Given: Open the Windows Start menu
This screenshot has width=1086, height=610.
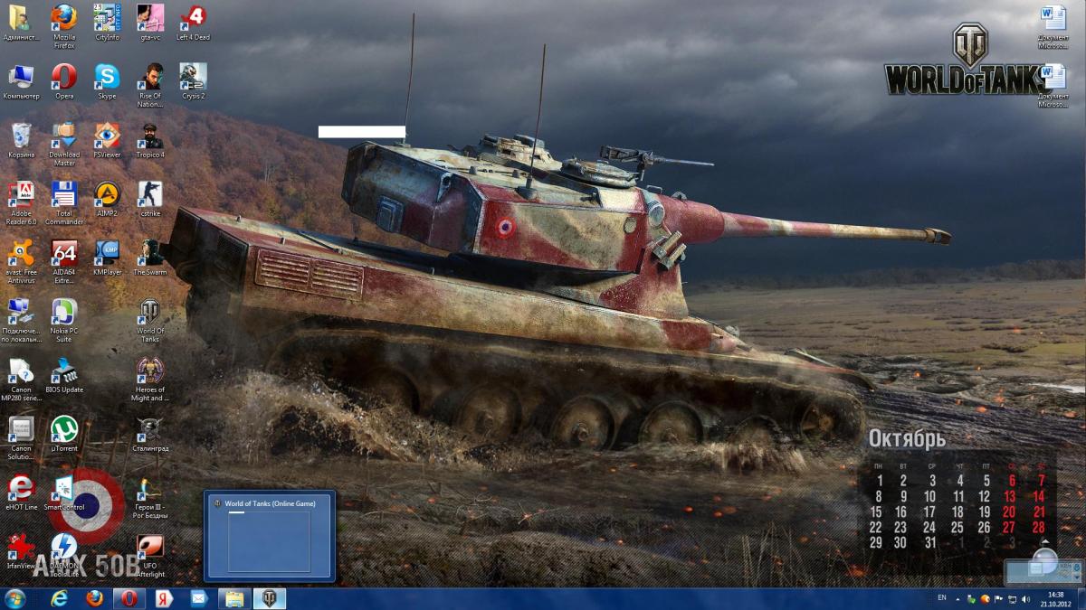Looking at the screenshot, I should click(16, 598).
